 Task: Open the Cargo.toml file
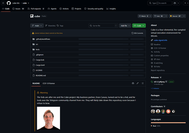(x=40, y=65)
